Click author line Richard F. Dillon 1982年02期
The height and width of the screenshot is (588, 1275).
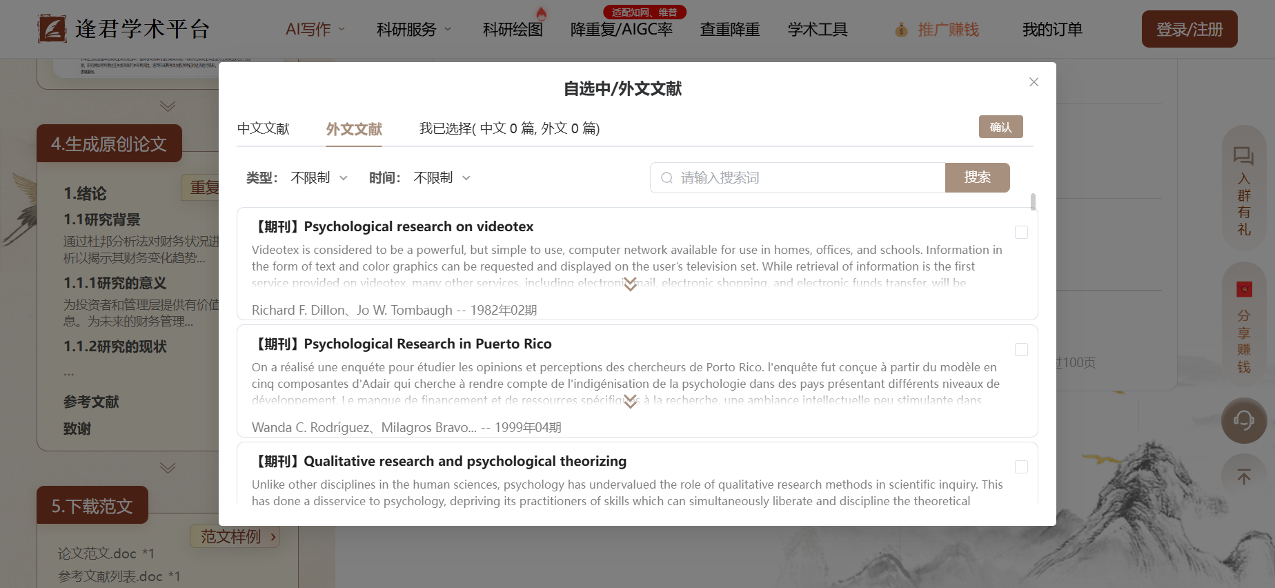tap(394, 310)
